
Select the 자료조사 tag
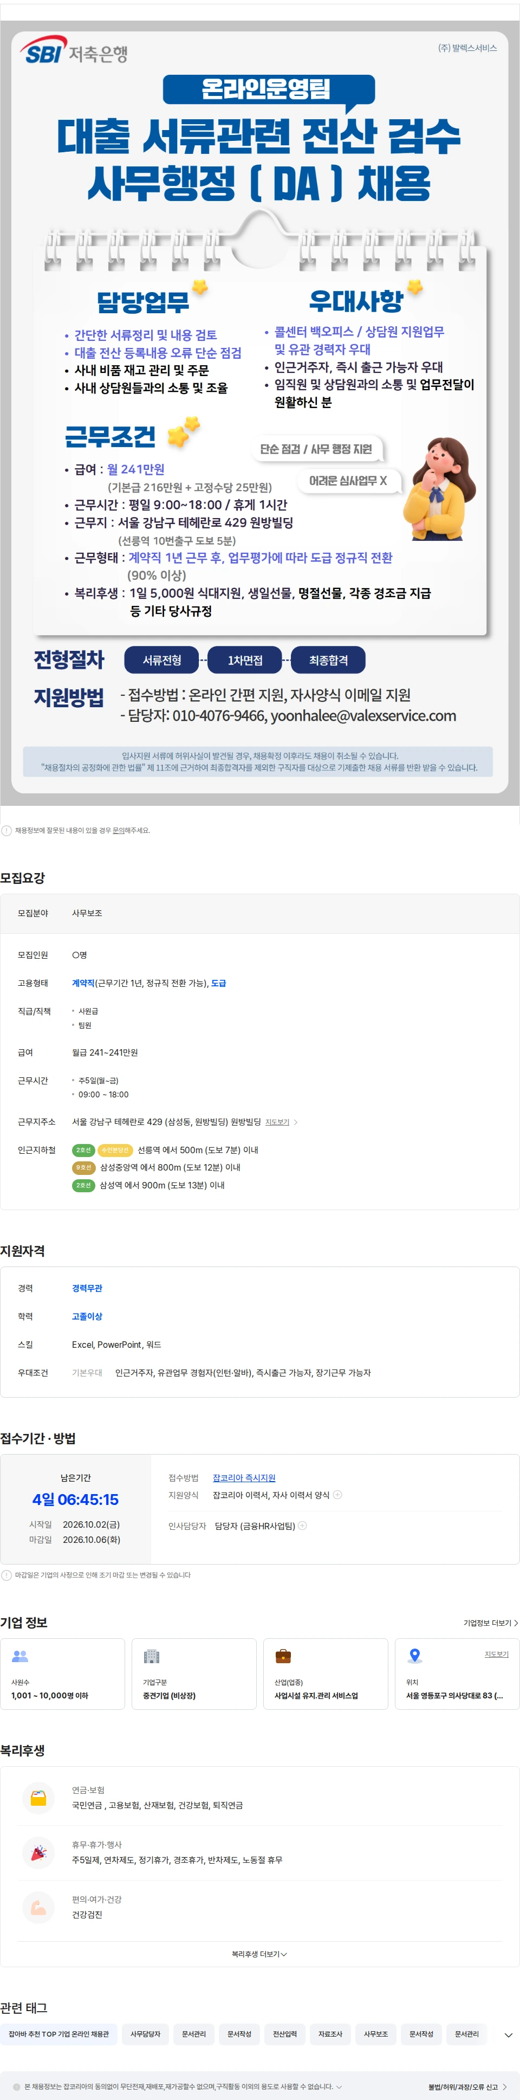(331, 2035)
